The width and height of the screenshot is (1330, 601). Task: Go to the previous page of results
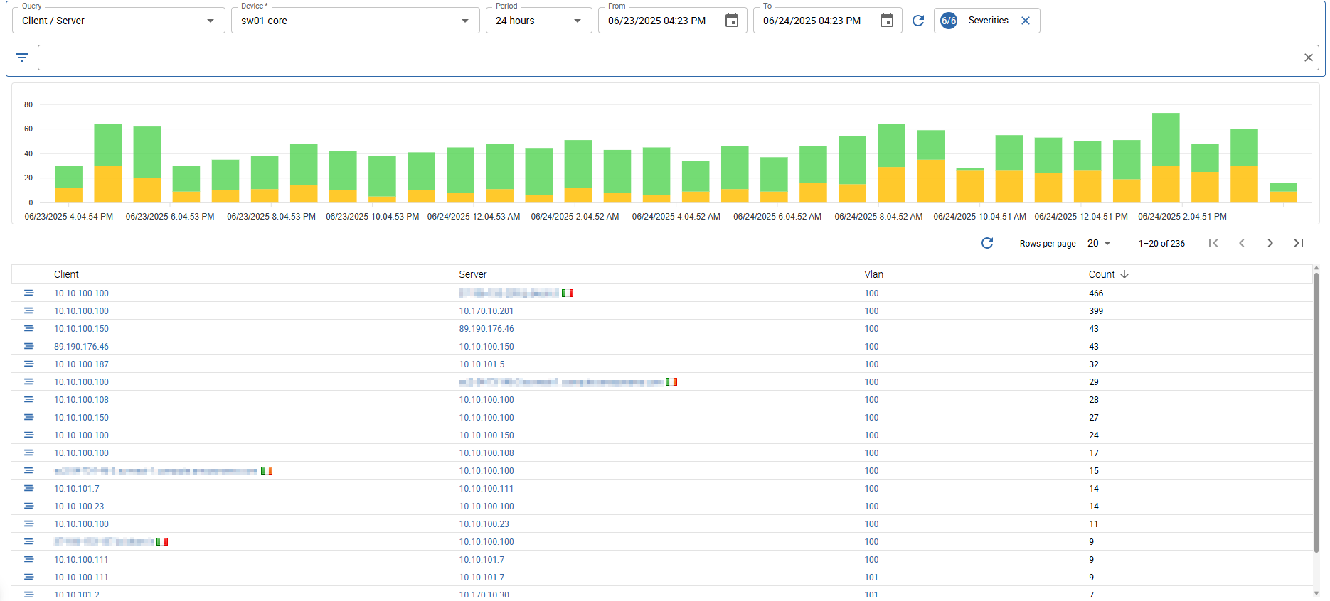[x=1242, y=243]
